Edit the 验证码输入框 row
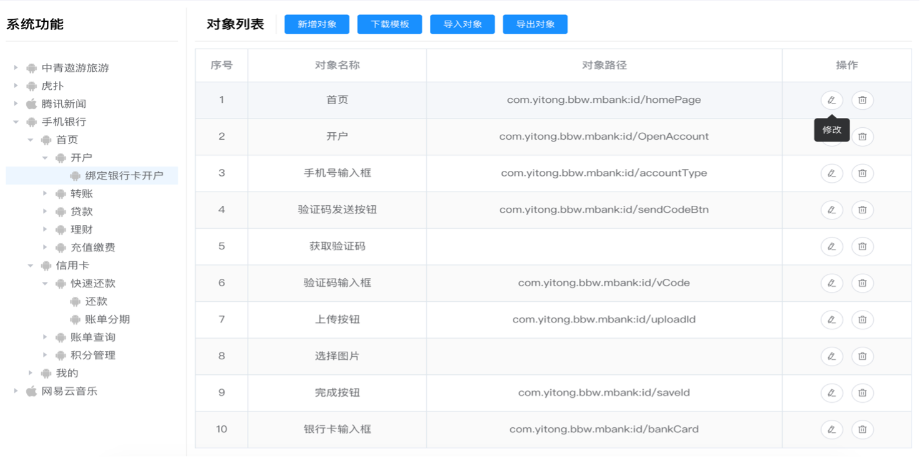 (831, 283)
